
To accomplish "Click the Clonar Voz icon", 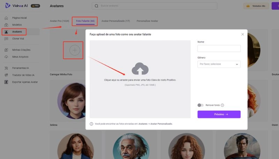I will point(6,39).
